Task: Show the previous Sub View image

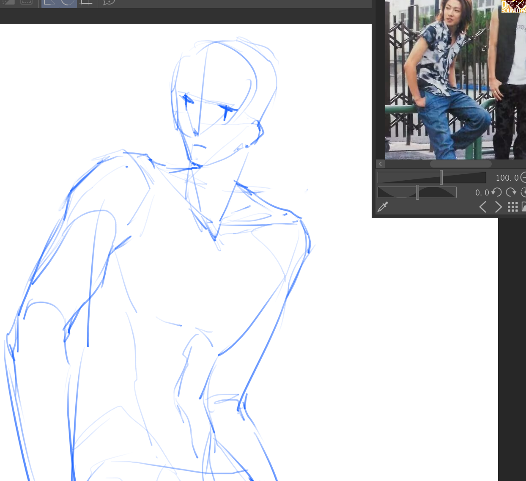Action: pyautogui.click(x=483, y=207)
